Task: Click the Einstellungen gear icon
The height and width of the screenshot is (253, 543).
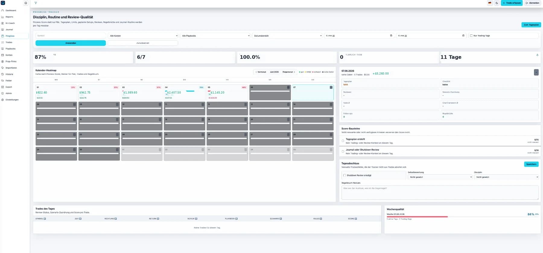Action: 3,100
